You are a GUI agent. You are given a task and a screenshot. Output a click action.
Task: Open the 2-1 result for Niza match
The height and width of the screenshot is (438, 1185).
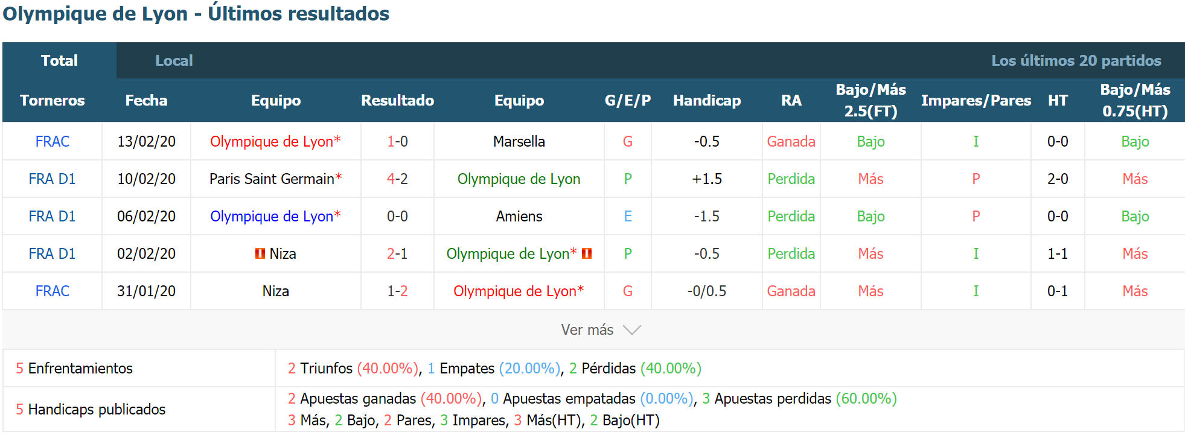[397, 254]
